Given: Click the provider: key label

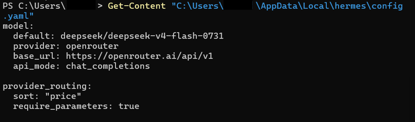Looking at the screenshot, I should (x=37, y=46).
